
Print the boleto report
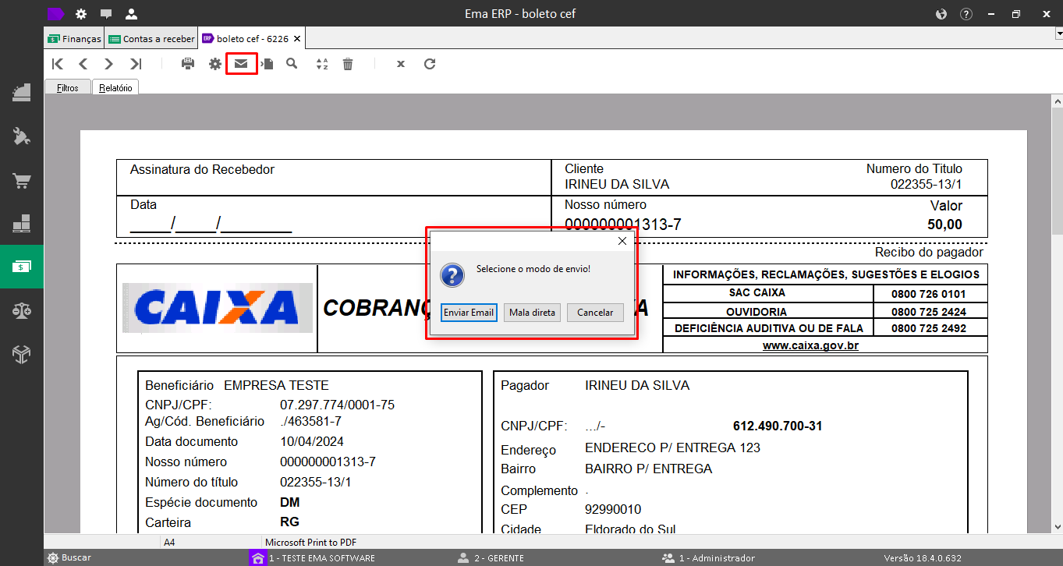click(x=188, y=64)
